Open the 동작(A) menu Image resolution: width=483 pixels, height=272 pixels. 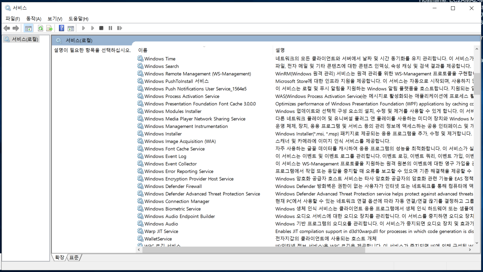coord(34,19)
